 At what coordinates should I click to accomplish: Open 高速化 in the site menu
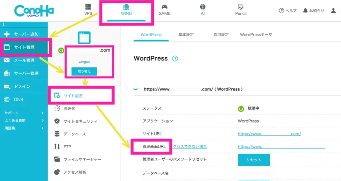coord(65,108)
